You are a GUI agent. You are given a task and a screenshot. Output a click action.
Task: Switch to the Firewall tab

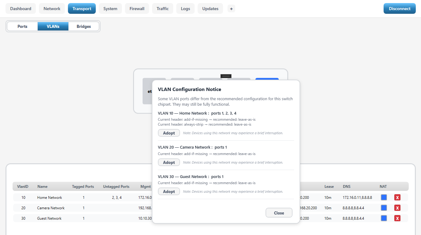[x=137, y=9]
